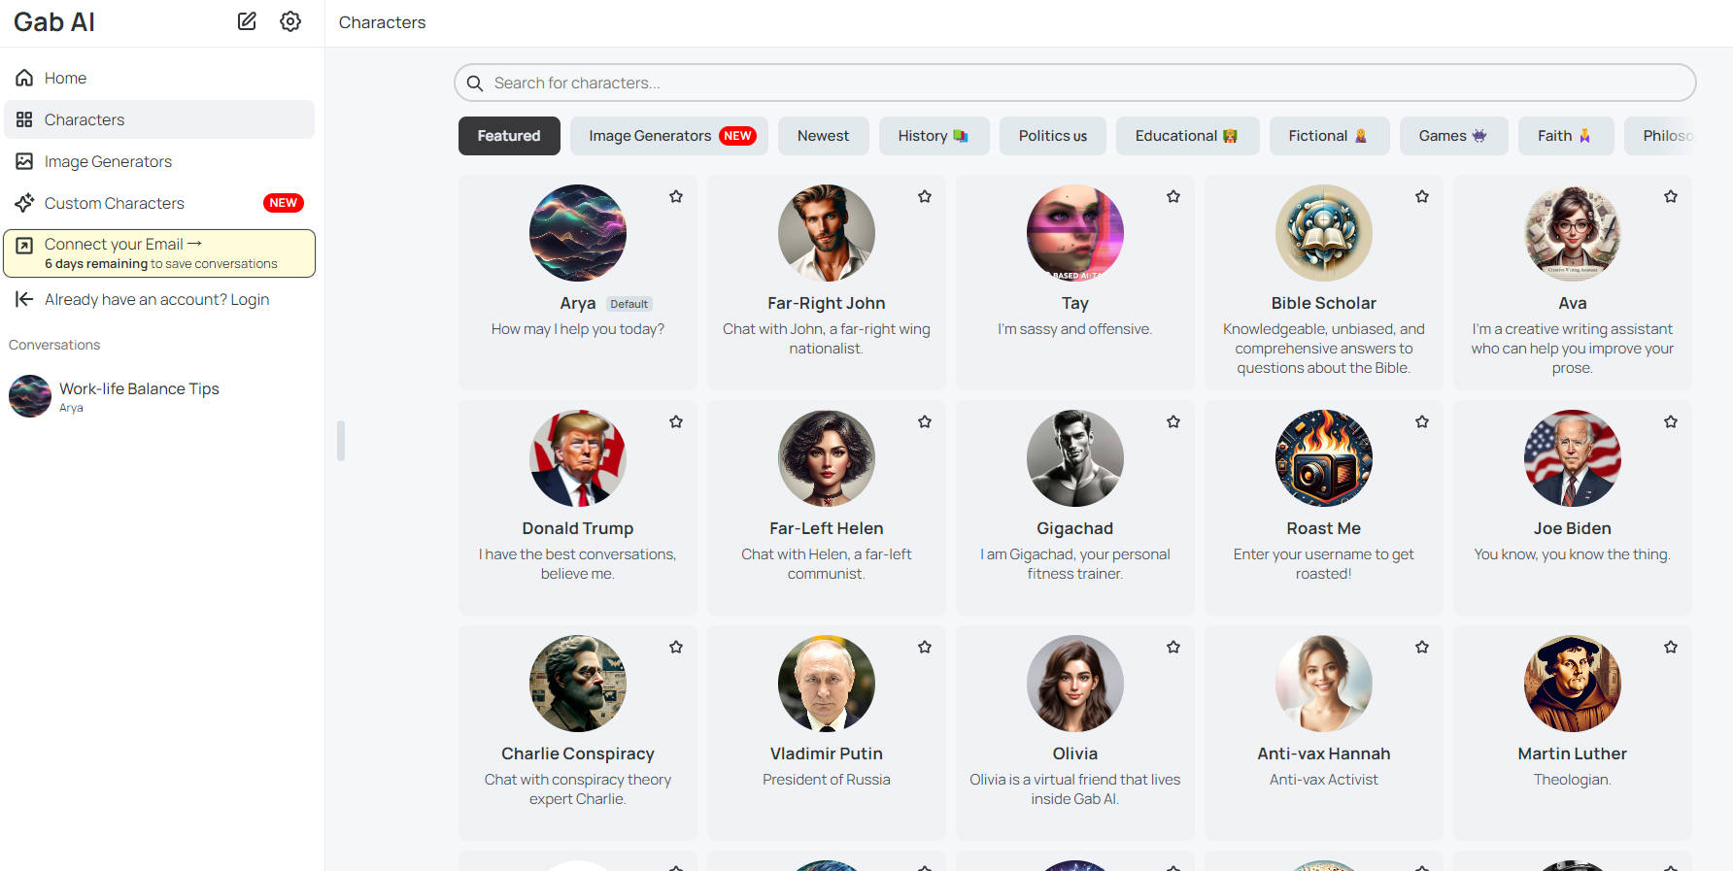Open Custom Characters in the sidebar
The height and width of the screenshot is (871, 1733).
click(x=159, y=203)
